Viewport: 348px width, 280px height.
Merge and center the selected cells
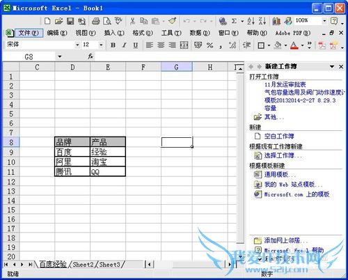click(184, 45)
